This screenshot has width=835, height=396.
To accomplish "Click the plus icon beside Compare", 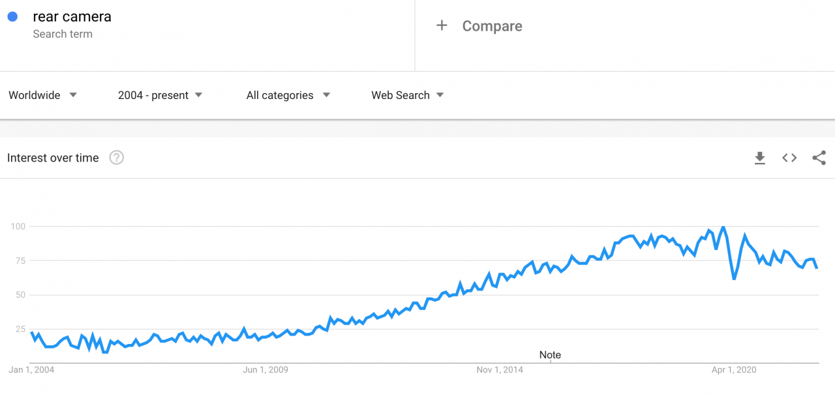I will pos(442,25).
